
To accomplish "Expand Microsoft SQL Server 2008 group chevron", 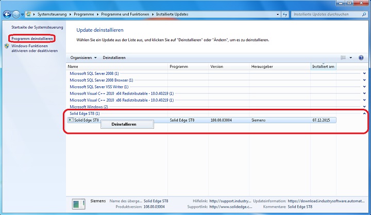I will coord(364,73).
